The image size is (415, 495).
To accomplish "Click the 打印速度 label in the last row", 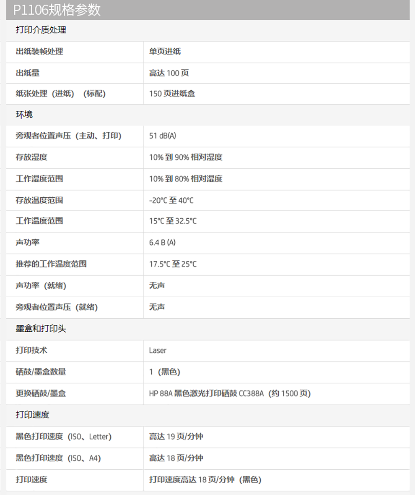I will click(x=31, y=479).
